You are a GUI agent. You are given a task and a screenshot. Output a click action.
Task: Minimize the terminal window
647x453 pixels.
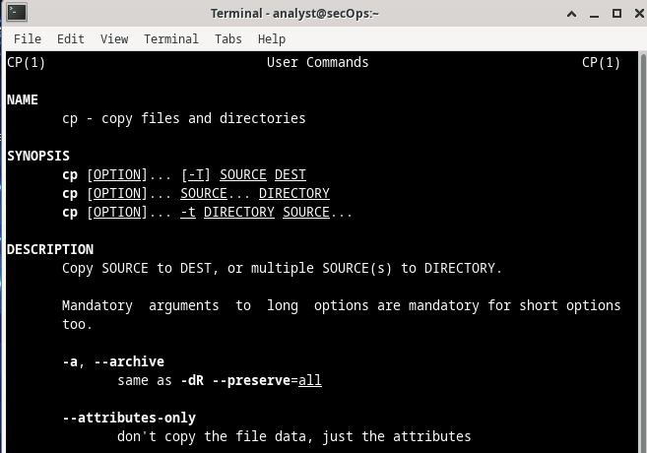pyautogui.click(x=594, y=16)
